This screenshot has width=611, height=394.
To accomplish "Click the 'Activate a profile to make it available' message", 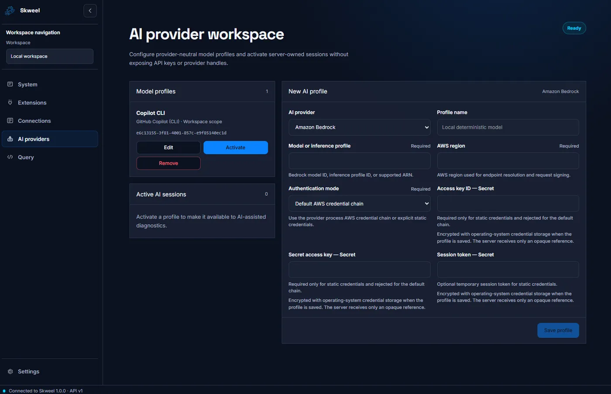I will click(x=201, y=221).
